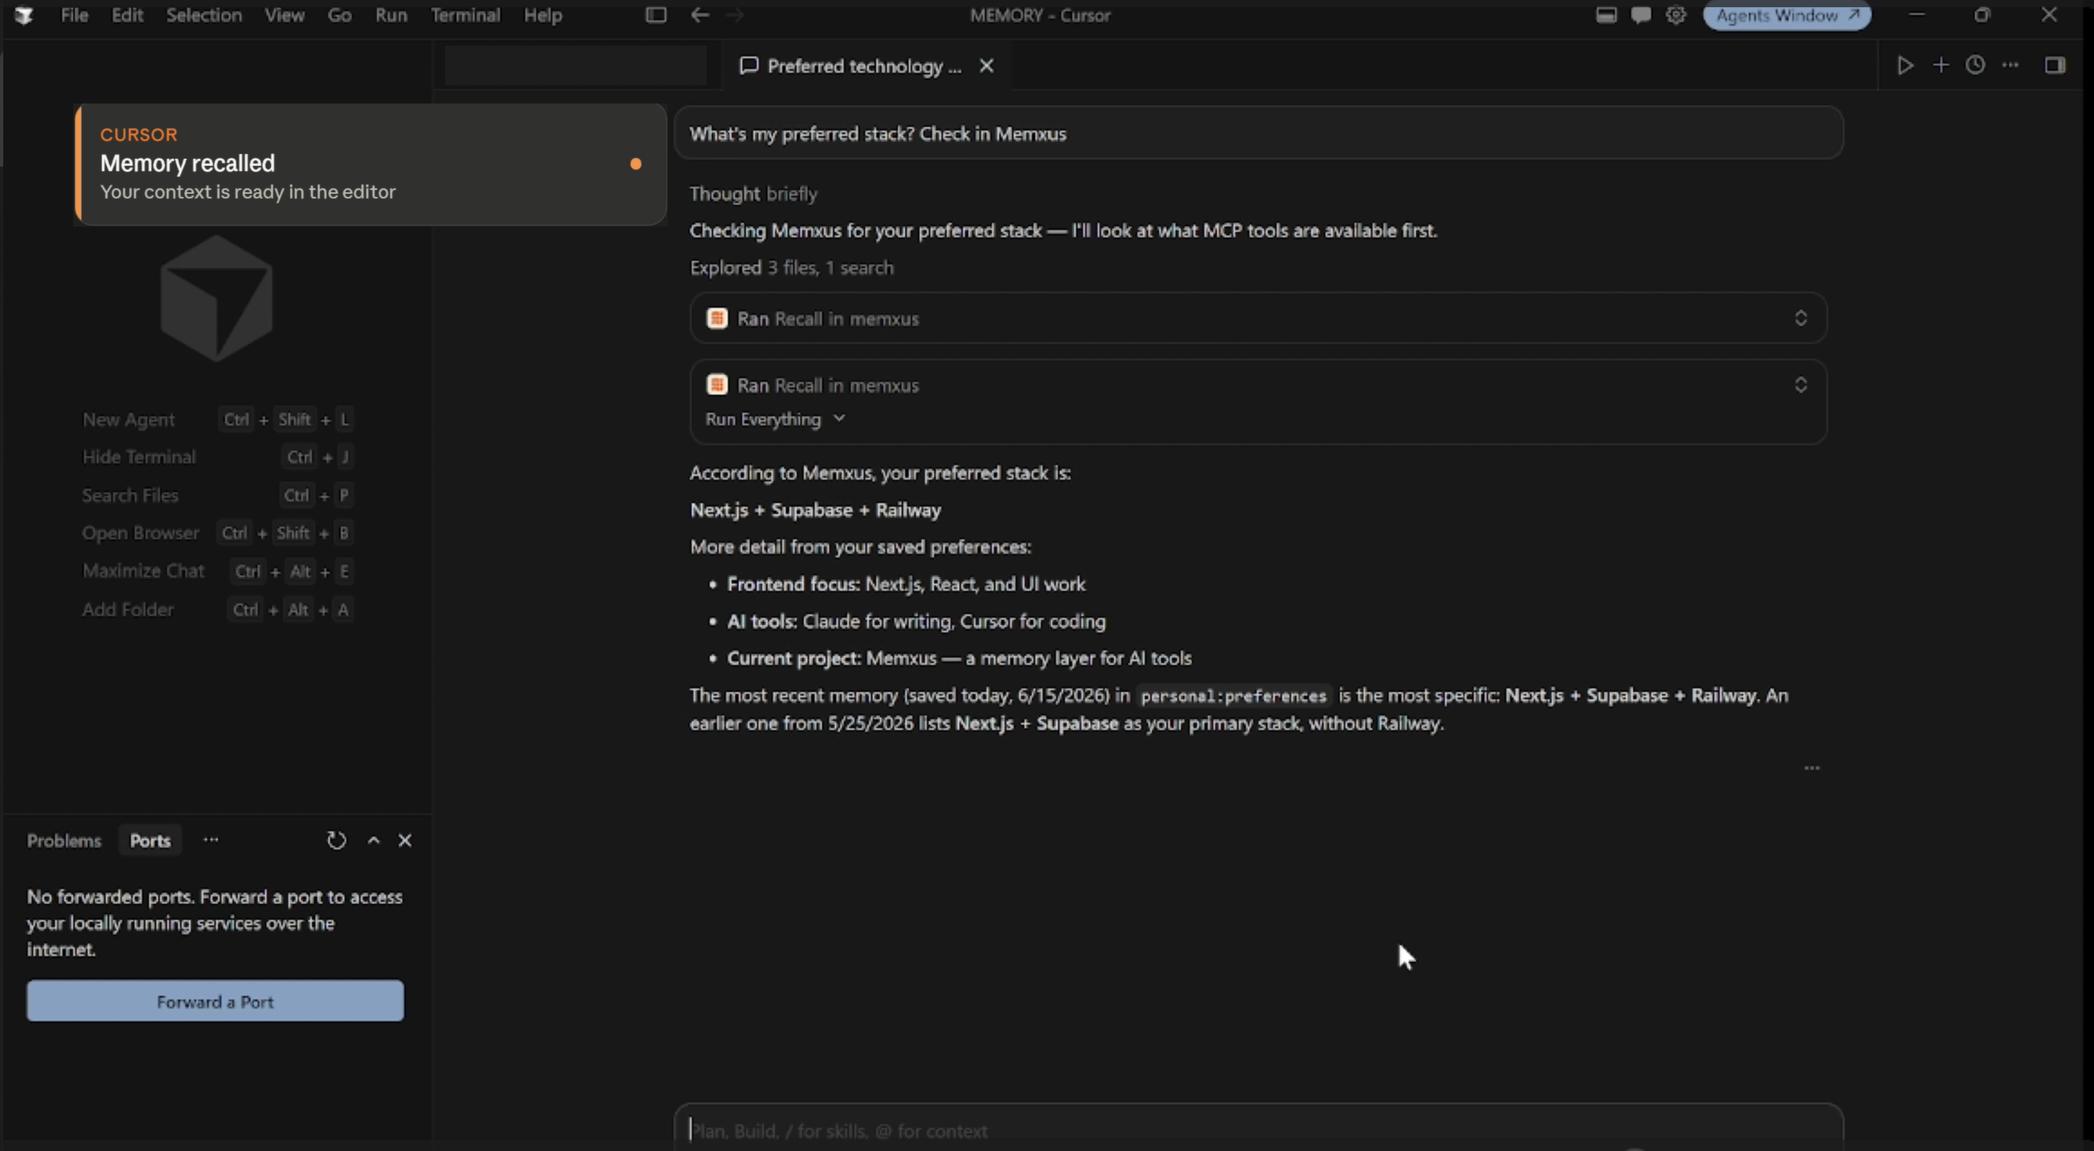
Task: Click Open Browser shortcut entry
Action: (217, 533)
